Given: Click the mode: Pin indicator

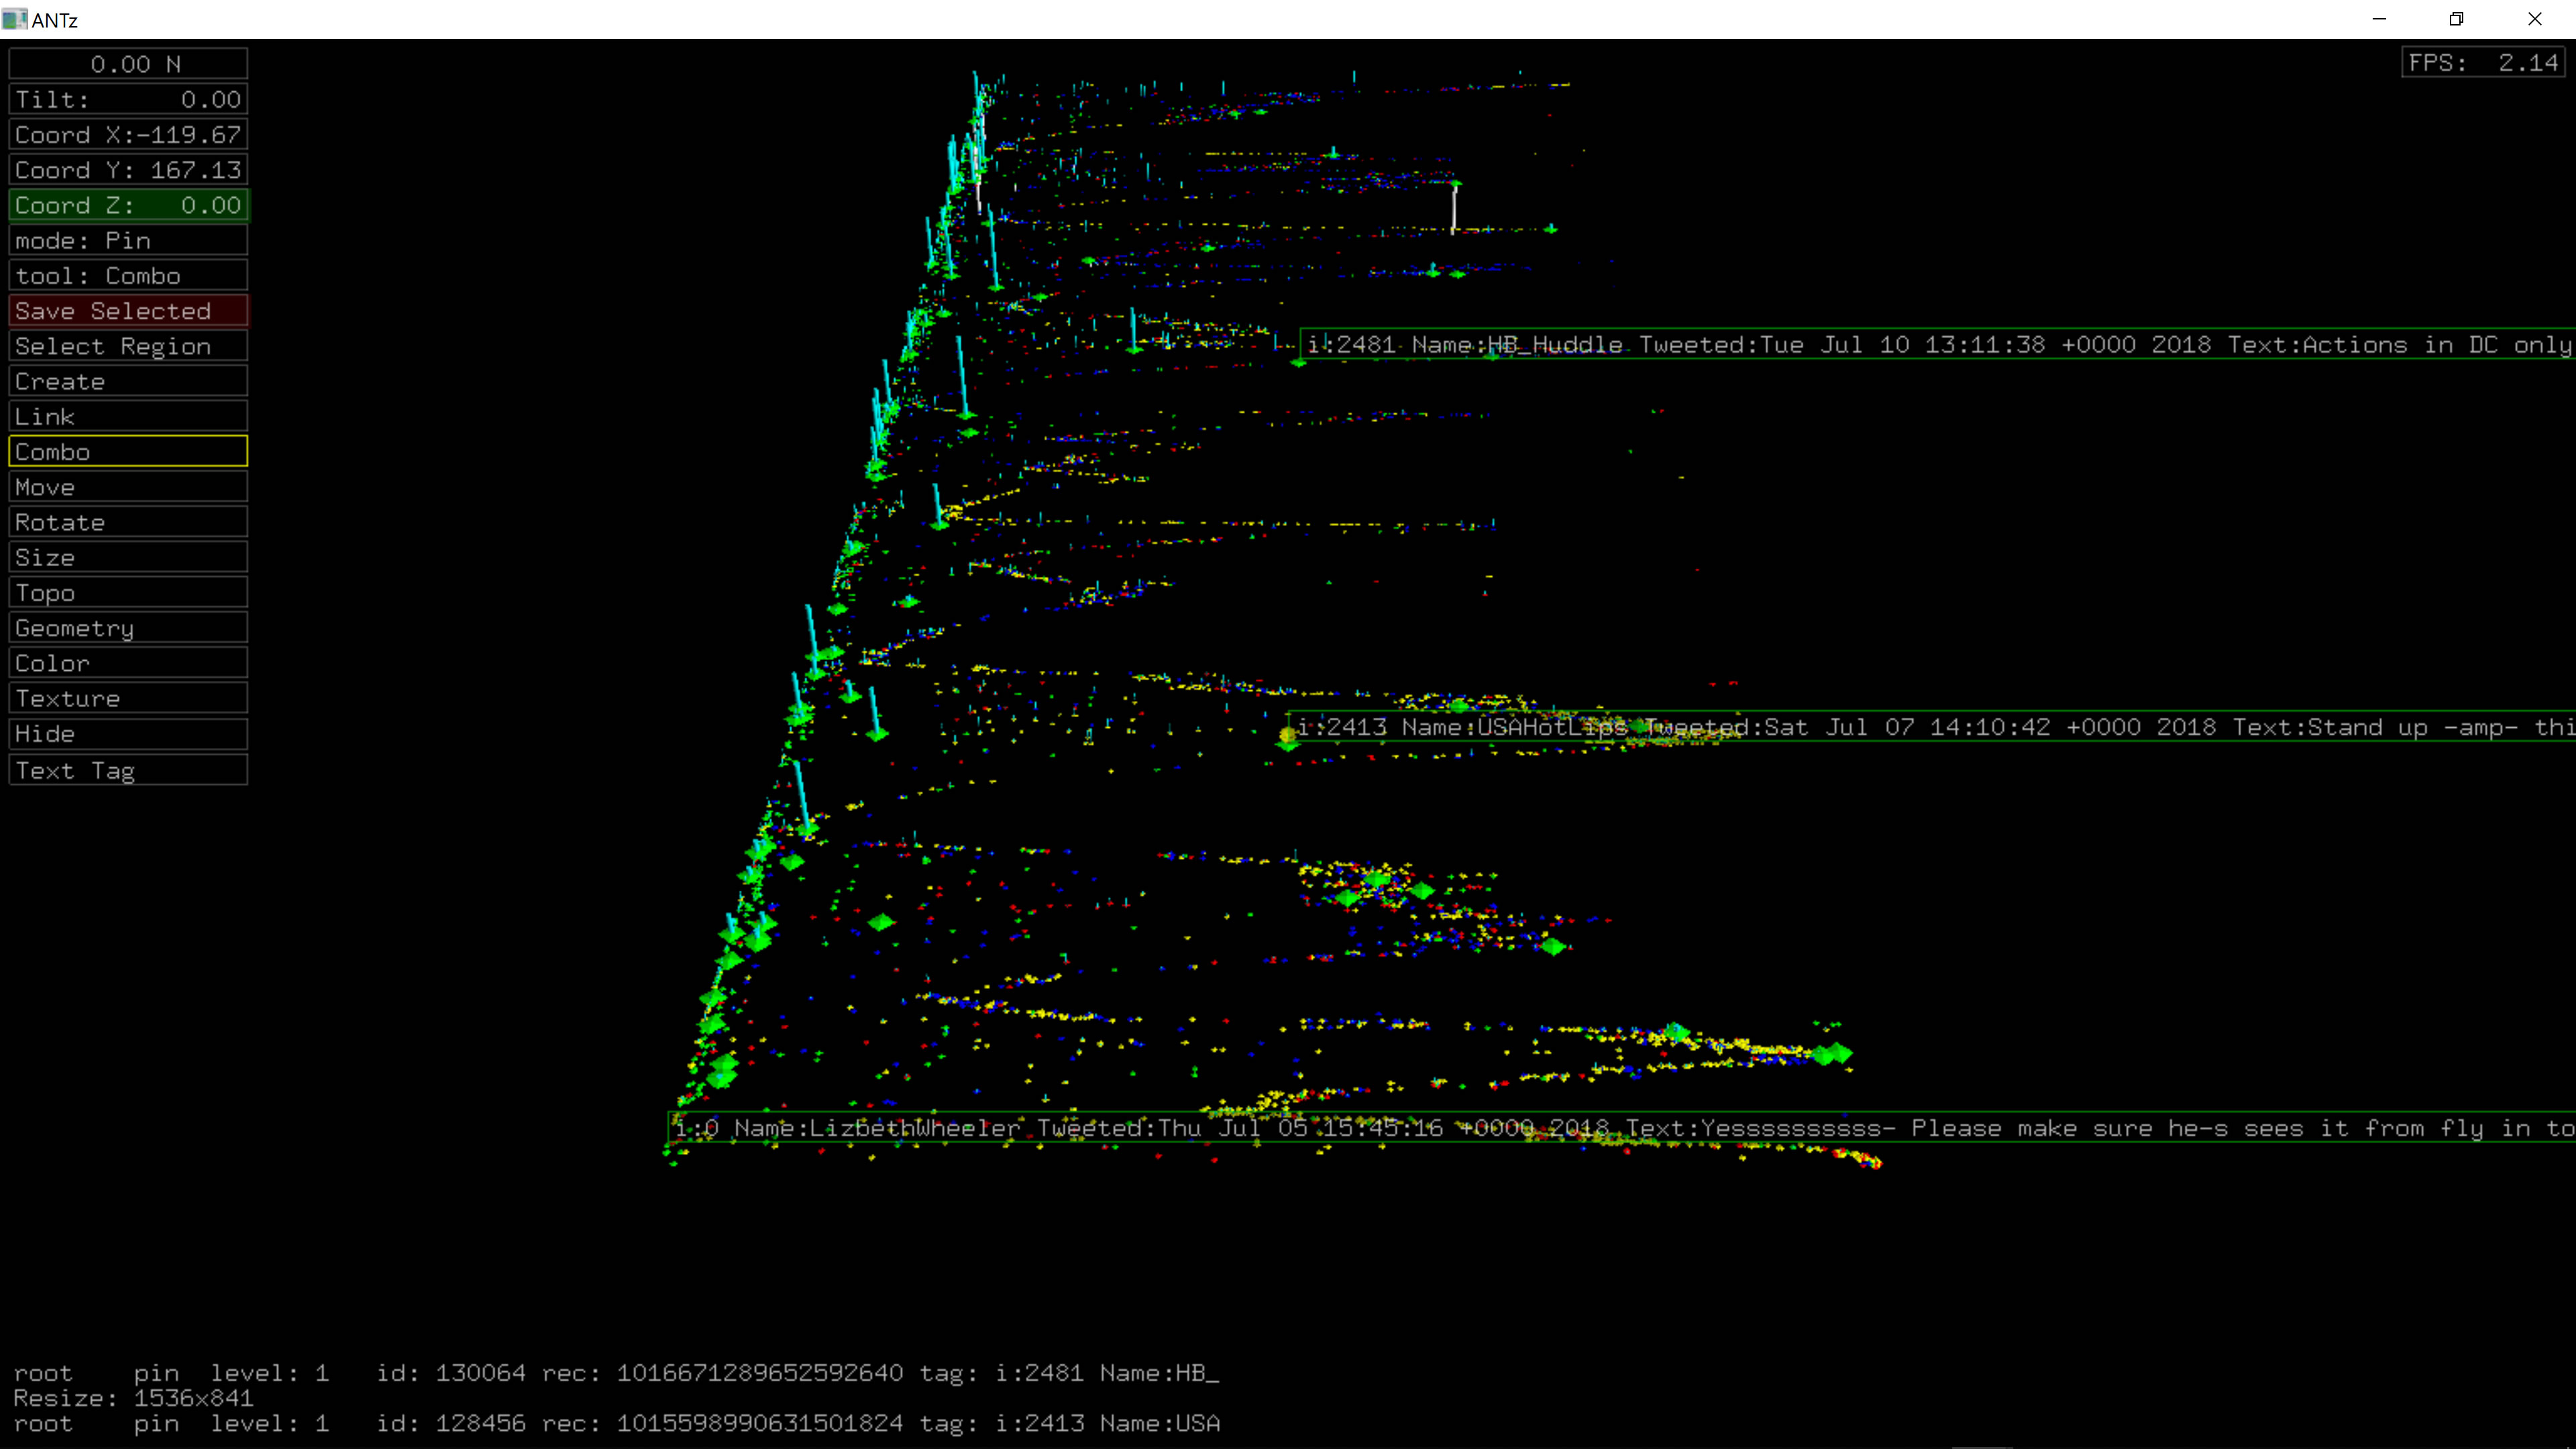Looking at the screenshot, I should pyautogui.click(x=128, y=240).
